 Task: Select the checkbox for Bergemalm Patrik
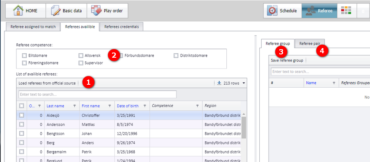pyautogui.click(x=21, y=152)
